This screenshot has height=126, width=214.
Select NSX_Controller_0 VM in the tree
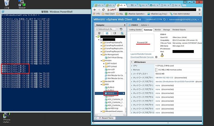[114, 100]
